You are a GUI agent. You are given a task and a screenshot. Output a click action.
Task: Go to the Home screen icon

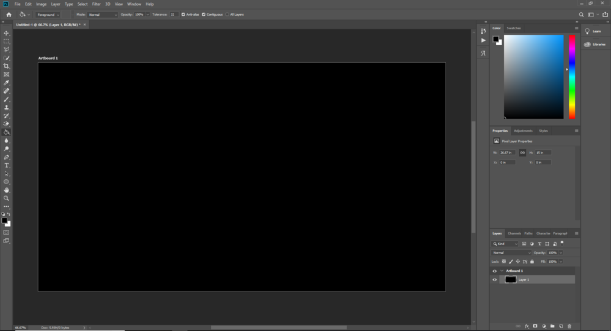[x=9, y=15]
